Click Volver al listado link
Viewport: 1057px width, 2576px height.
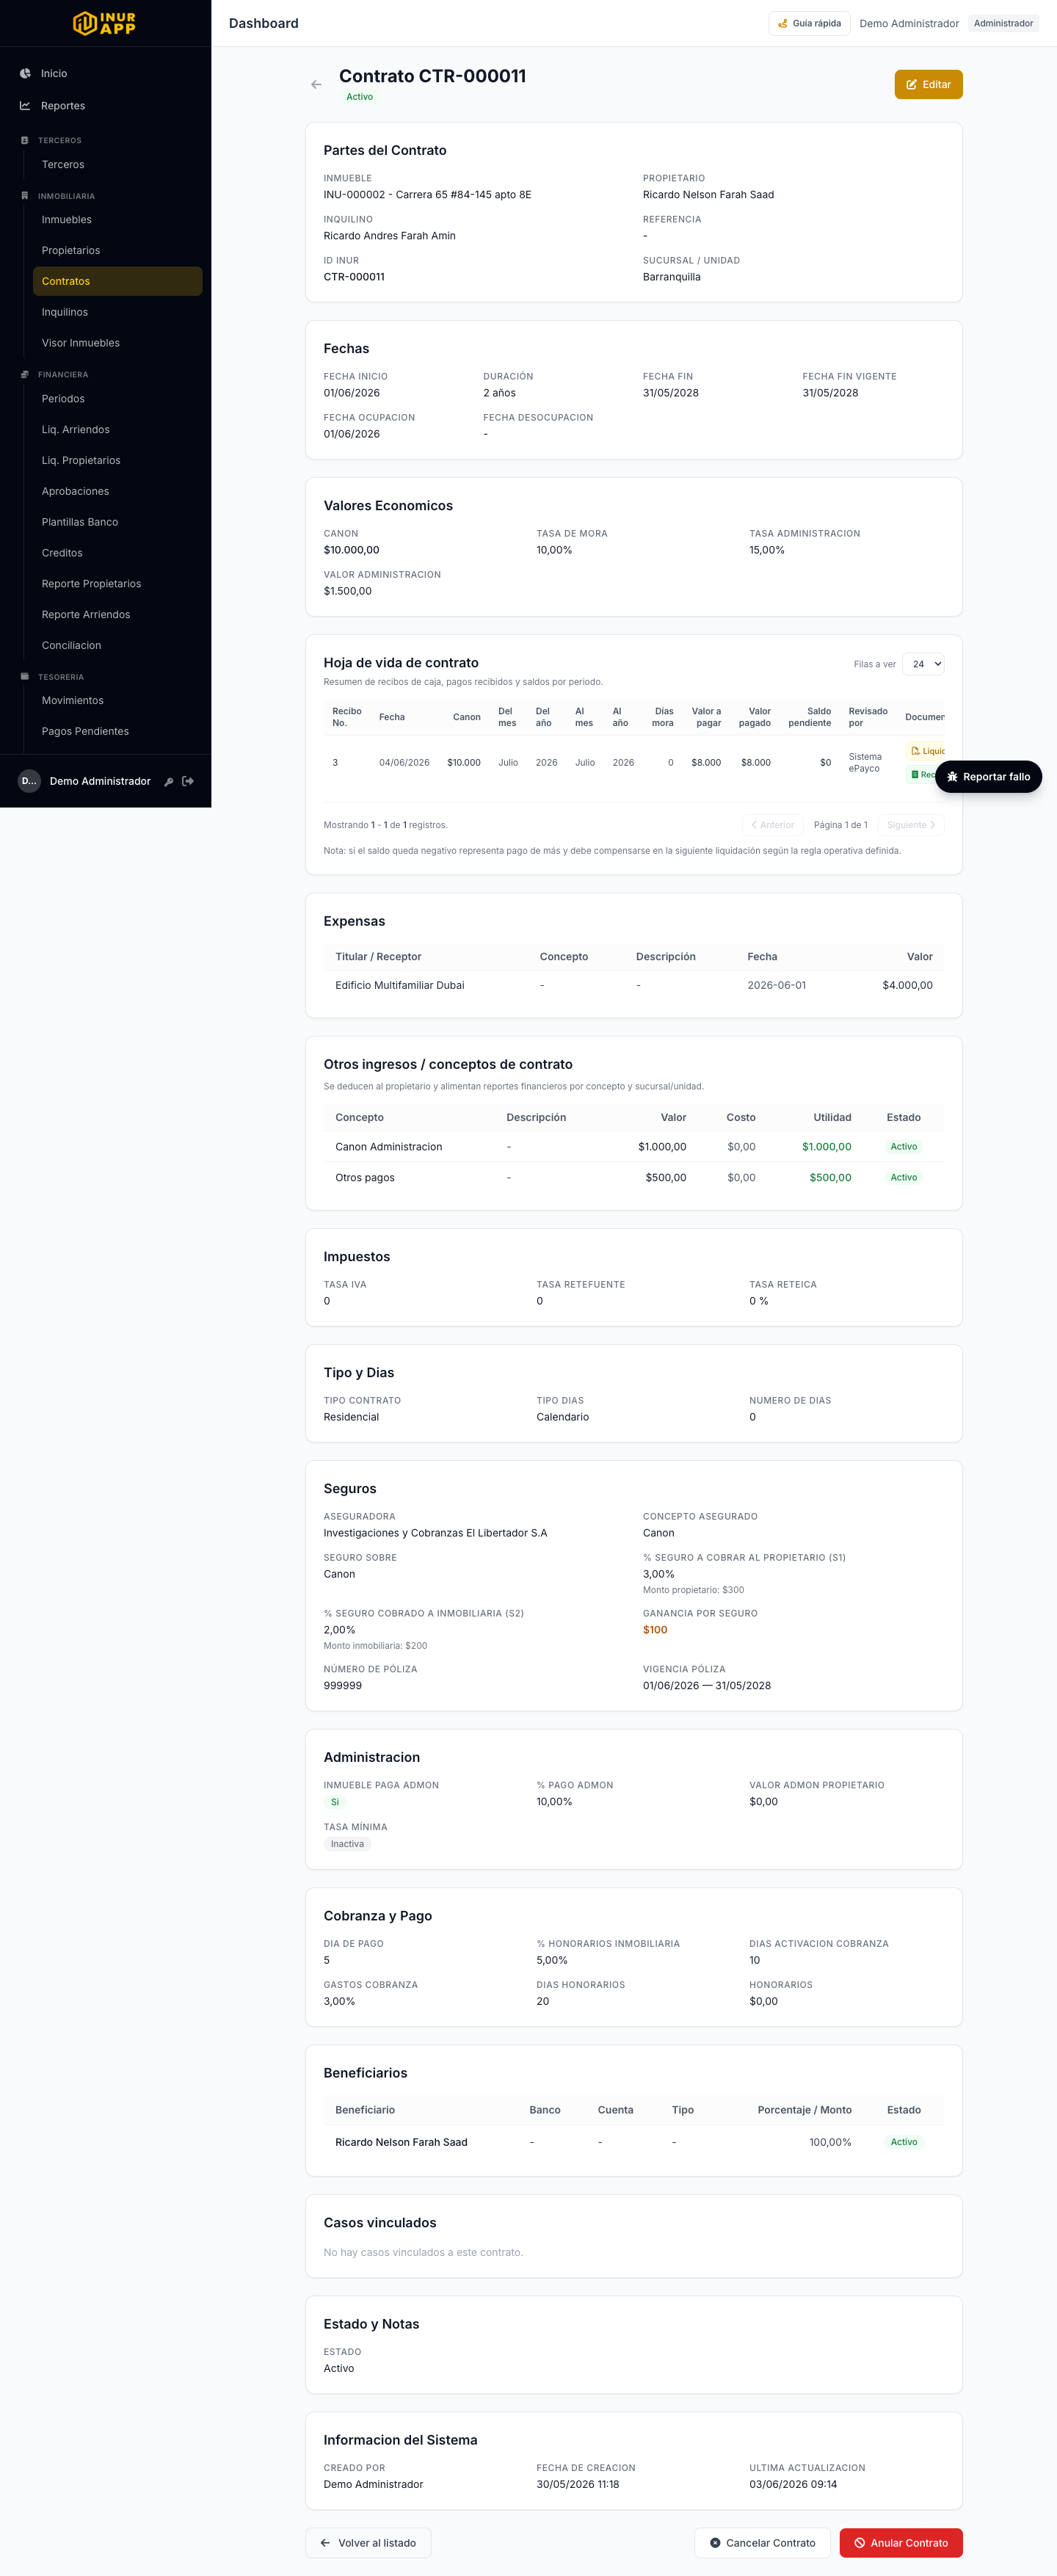(368, 2543)
